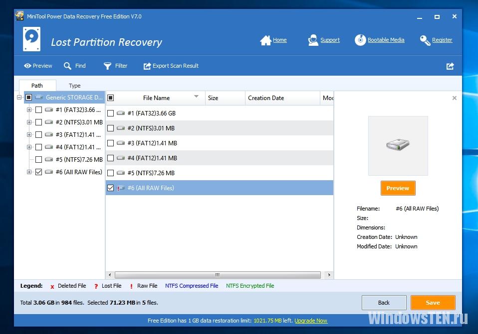Click the Home house icon
This screenshot has height=334, width=478.
pyautogui.click(x=265, y=40)
